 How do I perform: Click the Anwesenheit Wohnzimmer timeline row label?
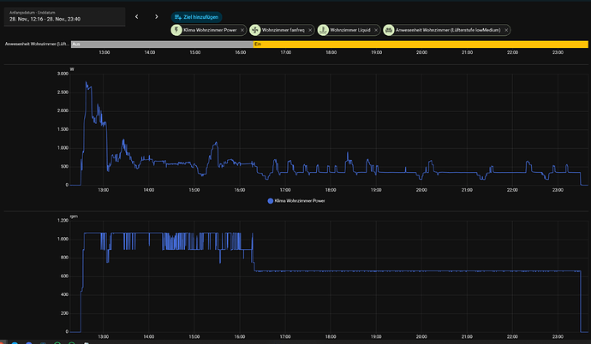tap(36, 43)
